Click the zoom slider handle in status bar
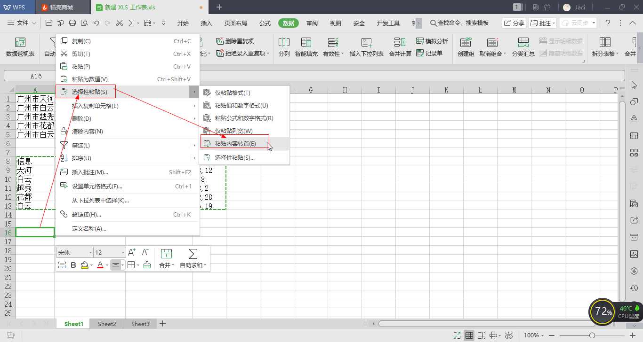Viewport: 643px width, 342px height. 592,335
